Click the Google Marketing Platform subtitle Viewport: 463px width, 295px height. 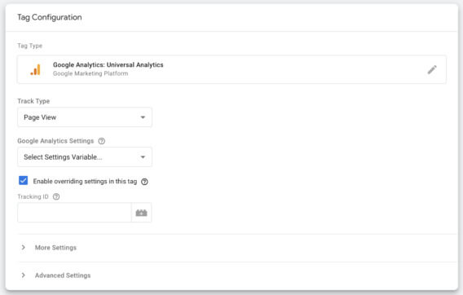pyautogui.click(x=90, y=73)
